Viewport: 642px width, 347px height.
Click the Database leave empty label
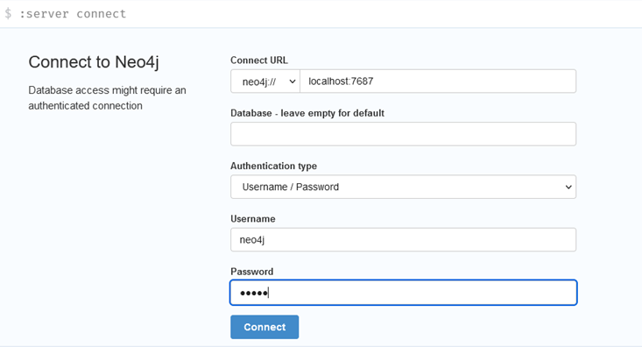pos(307,113)
